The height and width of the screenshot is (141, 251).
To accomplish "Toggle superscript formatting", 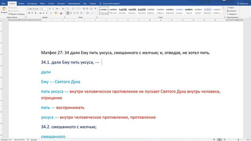I will (47, 13).
